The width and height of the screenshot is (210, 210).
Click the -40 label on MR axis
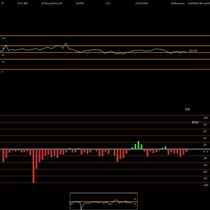click(205, 165)
